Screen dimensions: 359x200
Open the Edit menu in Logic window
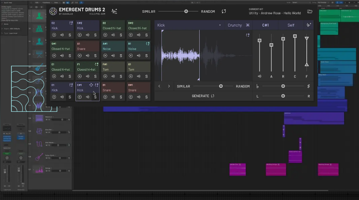click(37, 2)
